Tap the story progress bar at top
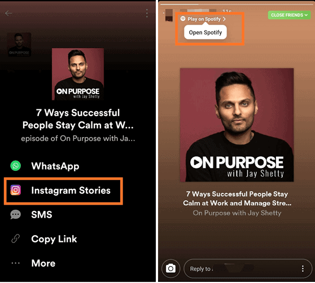Image resolution: width=315 pixels, height=283 pixels. (x=236, y=4)
